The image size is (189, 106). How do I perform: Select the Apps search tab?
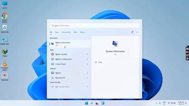(57, 32)
